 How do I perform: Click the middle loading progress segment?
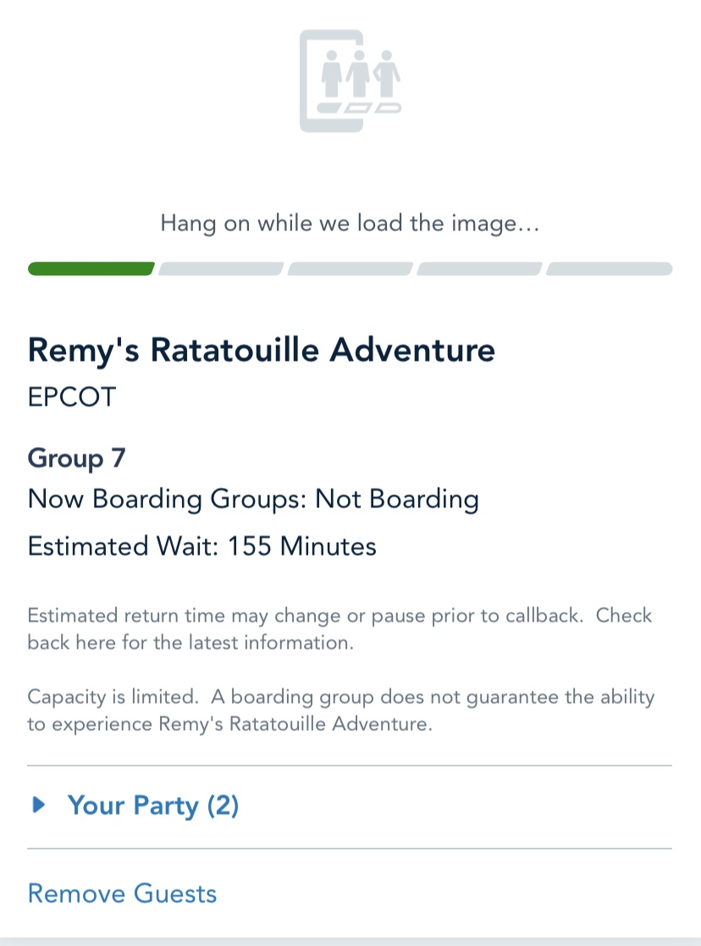point(350,268)
